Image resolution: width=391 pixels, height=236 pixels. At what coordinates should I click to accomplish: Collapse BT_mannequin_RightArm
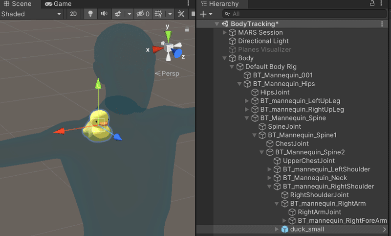tap(277, 204)
